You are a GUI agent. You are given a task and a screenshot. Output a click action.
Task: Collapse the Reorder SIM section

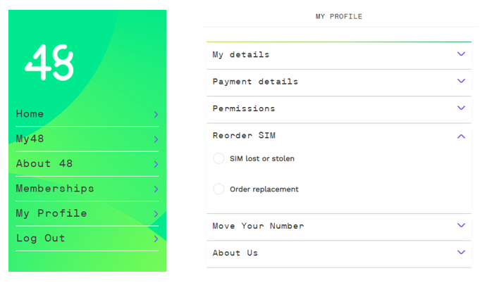(x=461, y=136)
